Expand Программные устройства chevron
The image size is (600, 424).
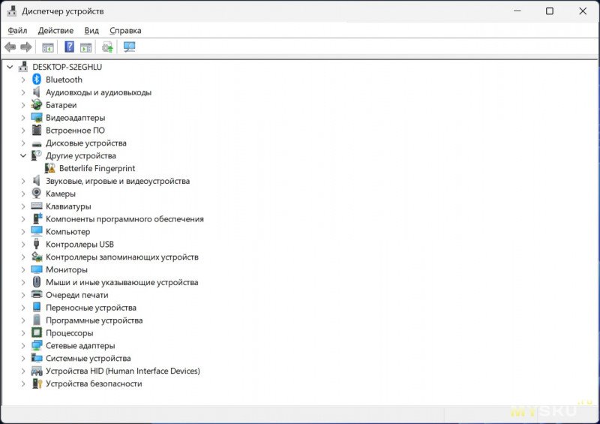click(23, 320)
